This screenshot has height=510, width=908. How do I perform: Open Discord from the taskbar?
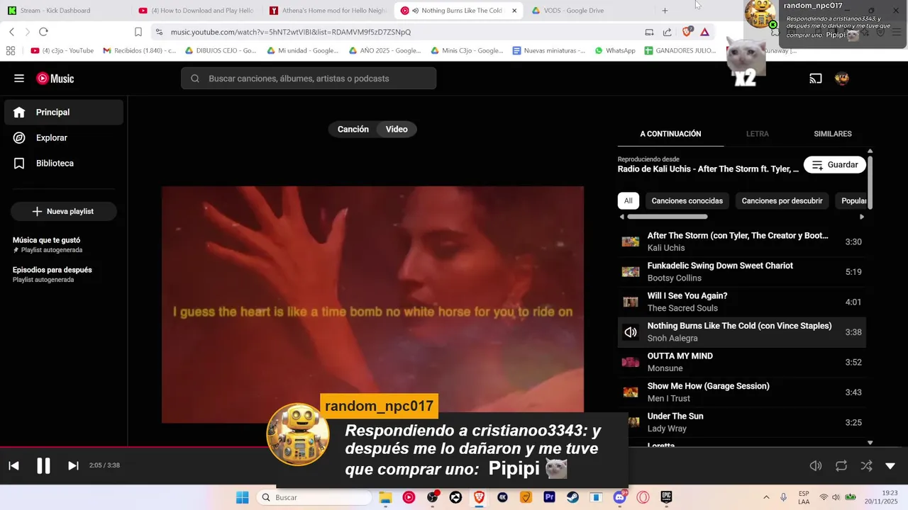pos(619,497)
